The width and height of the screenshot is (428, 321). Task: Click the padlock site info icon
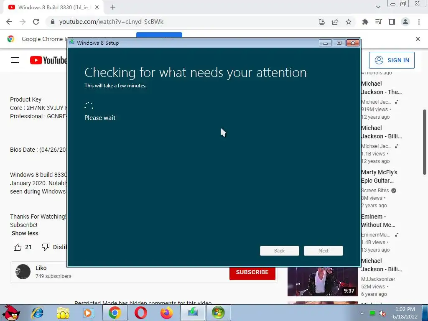pos(53,22)
